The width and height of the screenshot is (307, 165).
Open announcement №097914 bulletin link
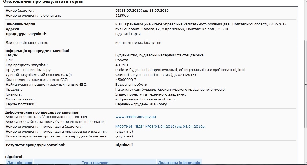tap(161, 127)
